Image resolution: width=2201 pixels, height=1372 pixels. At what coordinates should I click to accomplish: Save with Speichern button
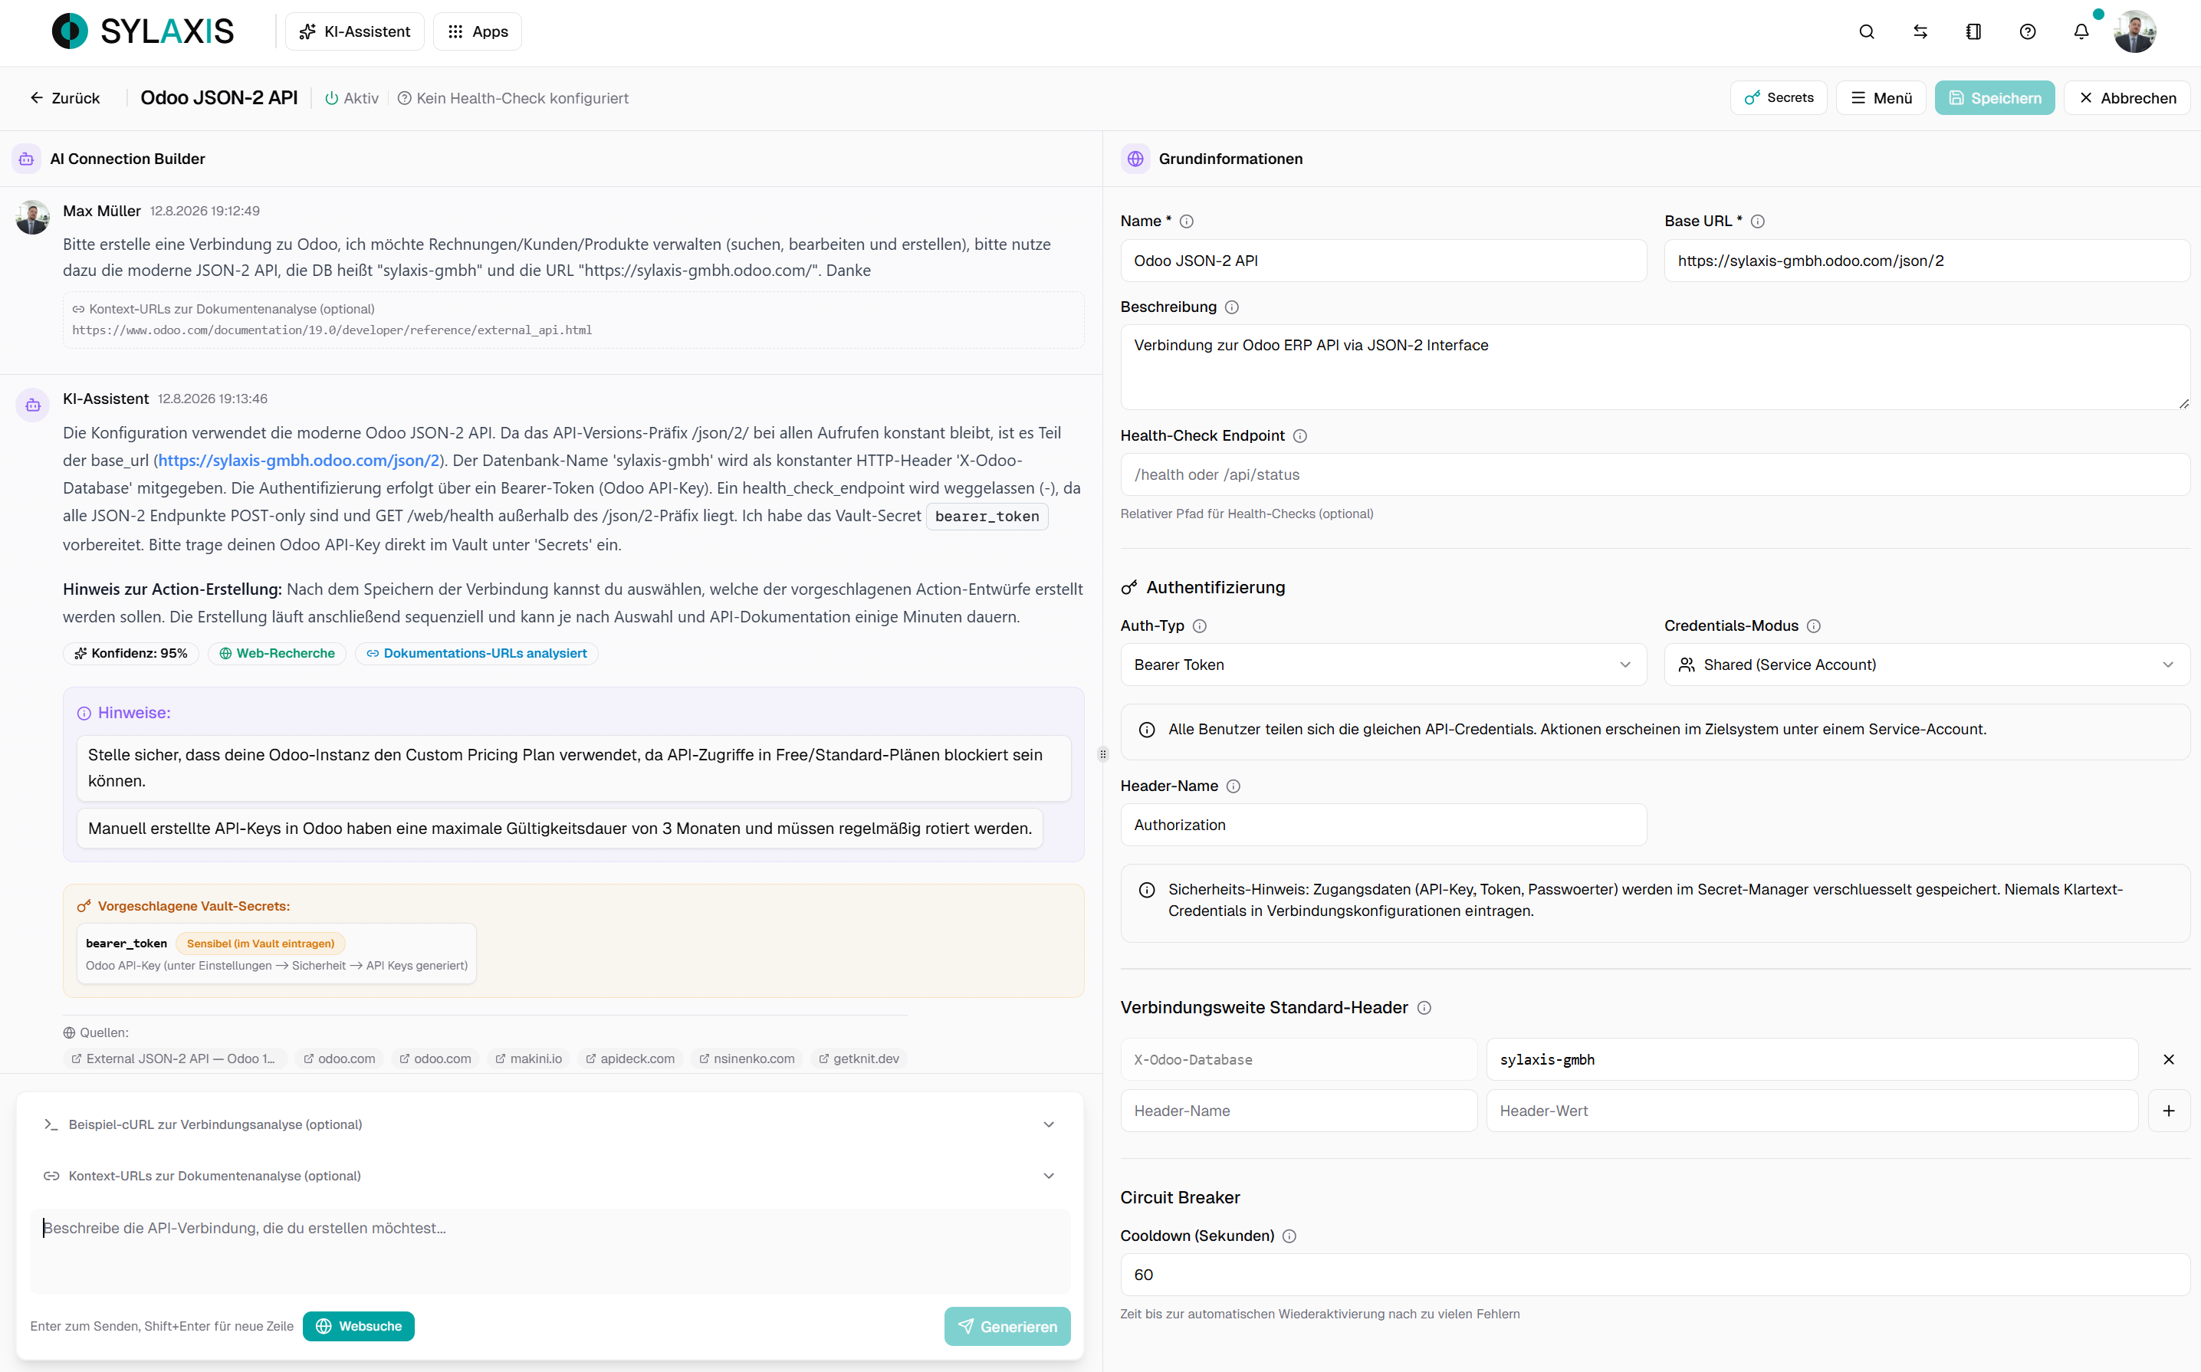(x=1995, y=98)
